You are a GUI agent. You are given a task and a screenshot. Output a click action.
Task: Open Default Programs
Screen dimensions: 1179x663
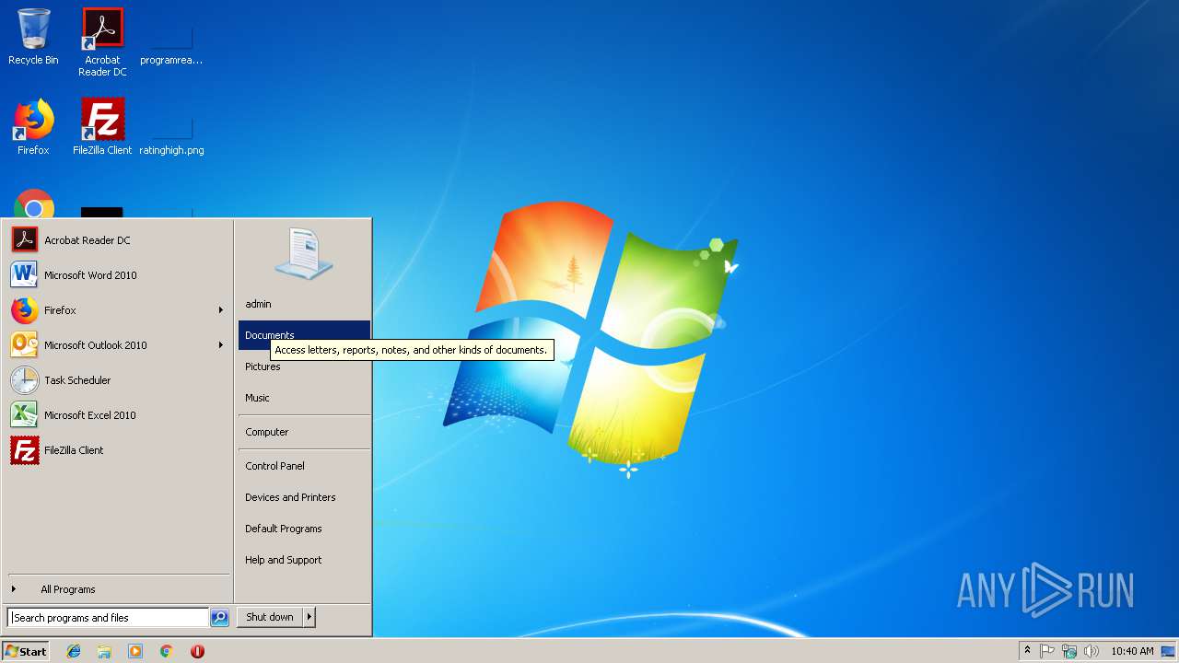point(304,529)
